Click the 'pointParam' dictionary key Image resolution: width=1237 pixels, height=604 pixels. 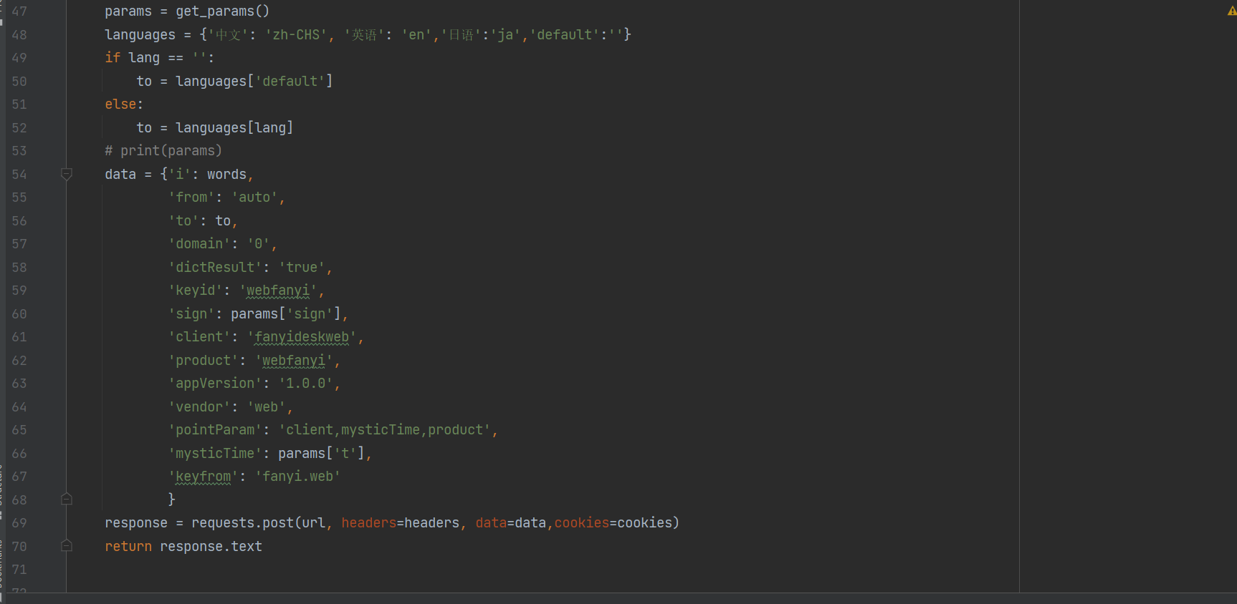tap(215, 430)
